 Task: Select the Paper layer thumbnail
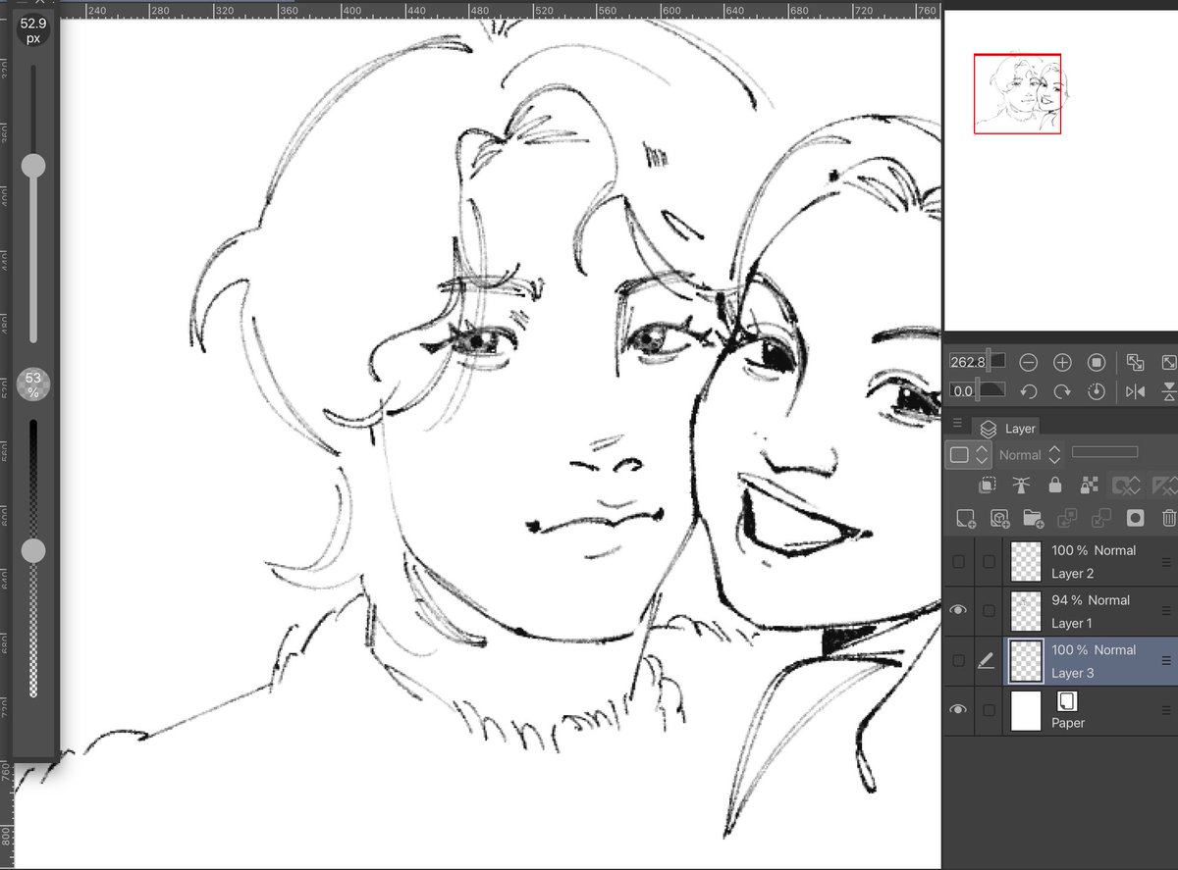tap(1026, 710)
